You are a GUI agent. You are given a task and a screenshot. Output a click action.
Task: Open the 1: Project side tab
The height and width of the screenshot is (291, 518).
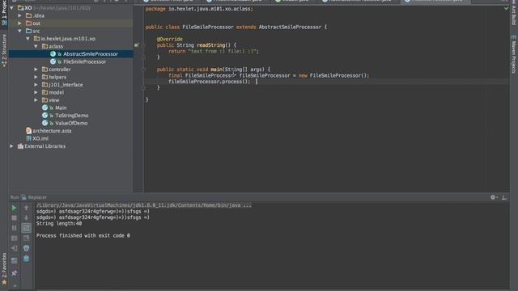(4, 13)
